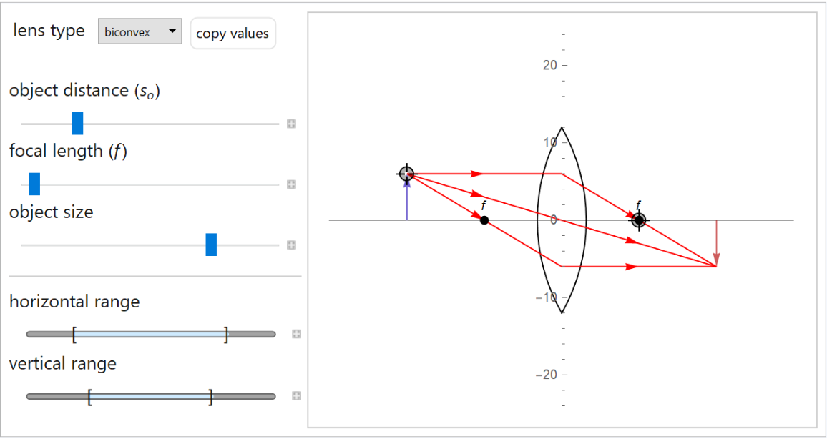Click the vertical range right bracket handle
The width and height of the screenshot is (827, 439).
210,396
